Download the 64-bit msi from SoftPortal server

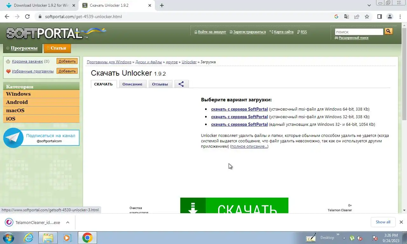coord(239,109)
